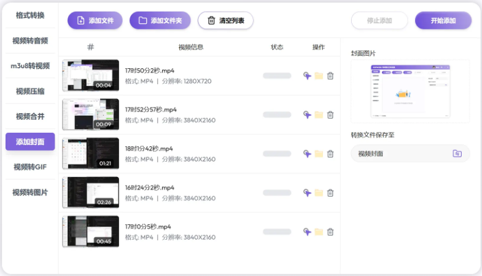Screen dimensions: 482x276
Task: Click the # column header
Action: coord(90,47)
